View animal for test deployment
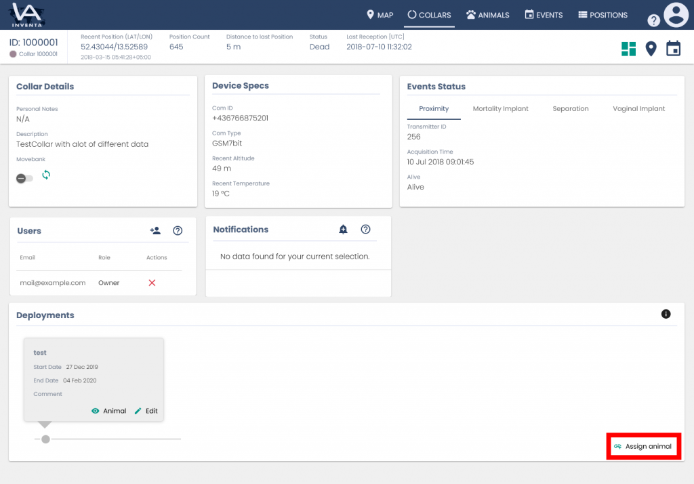Viewport: 694px width, 484px height. pos(109,411)
